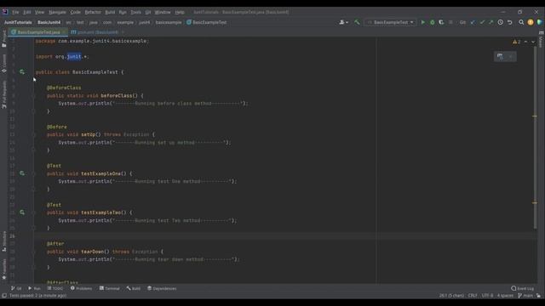Click the orange IDE updates avatar icon
The height and width of the screenshot is (306, 545).
531,22
